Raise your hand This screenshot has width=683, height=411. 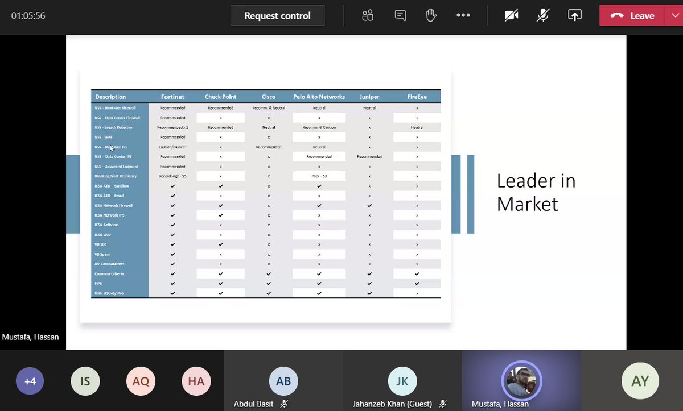click(431, 16)
